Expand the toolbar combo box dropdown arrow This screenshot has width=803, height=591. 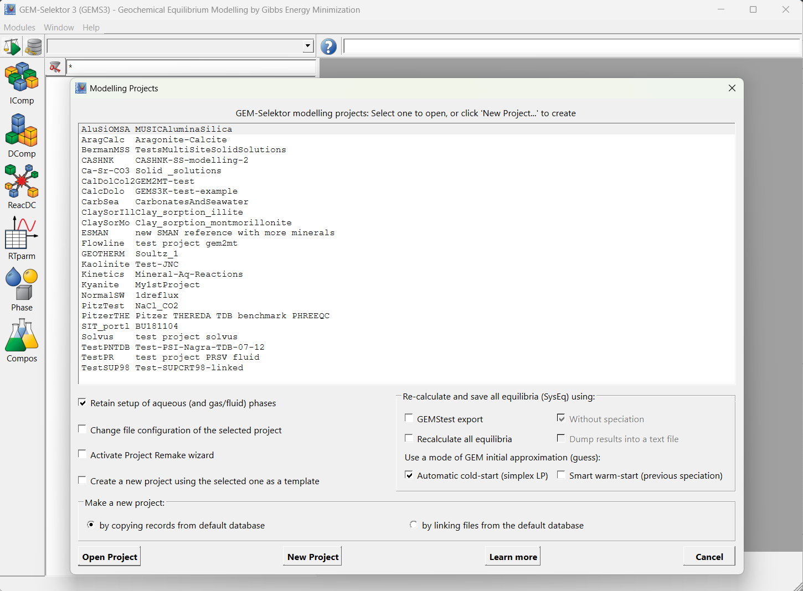(308, 46)
